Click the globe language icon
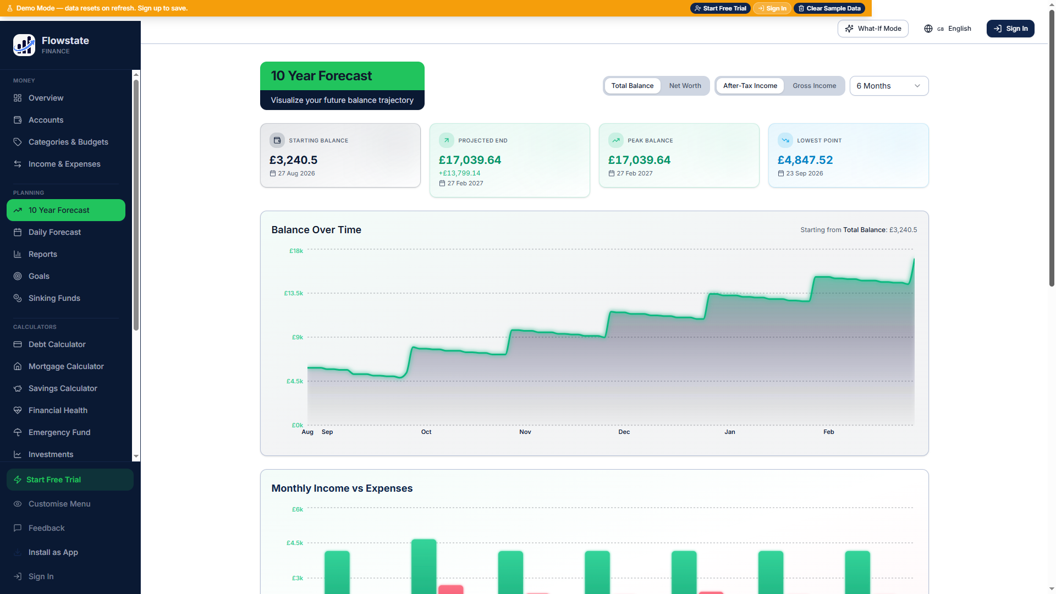Screen dimensions: 1056x594 [x=928, y=29]
